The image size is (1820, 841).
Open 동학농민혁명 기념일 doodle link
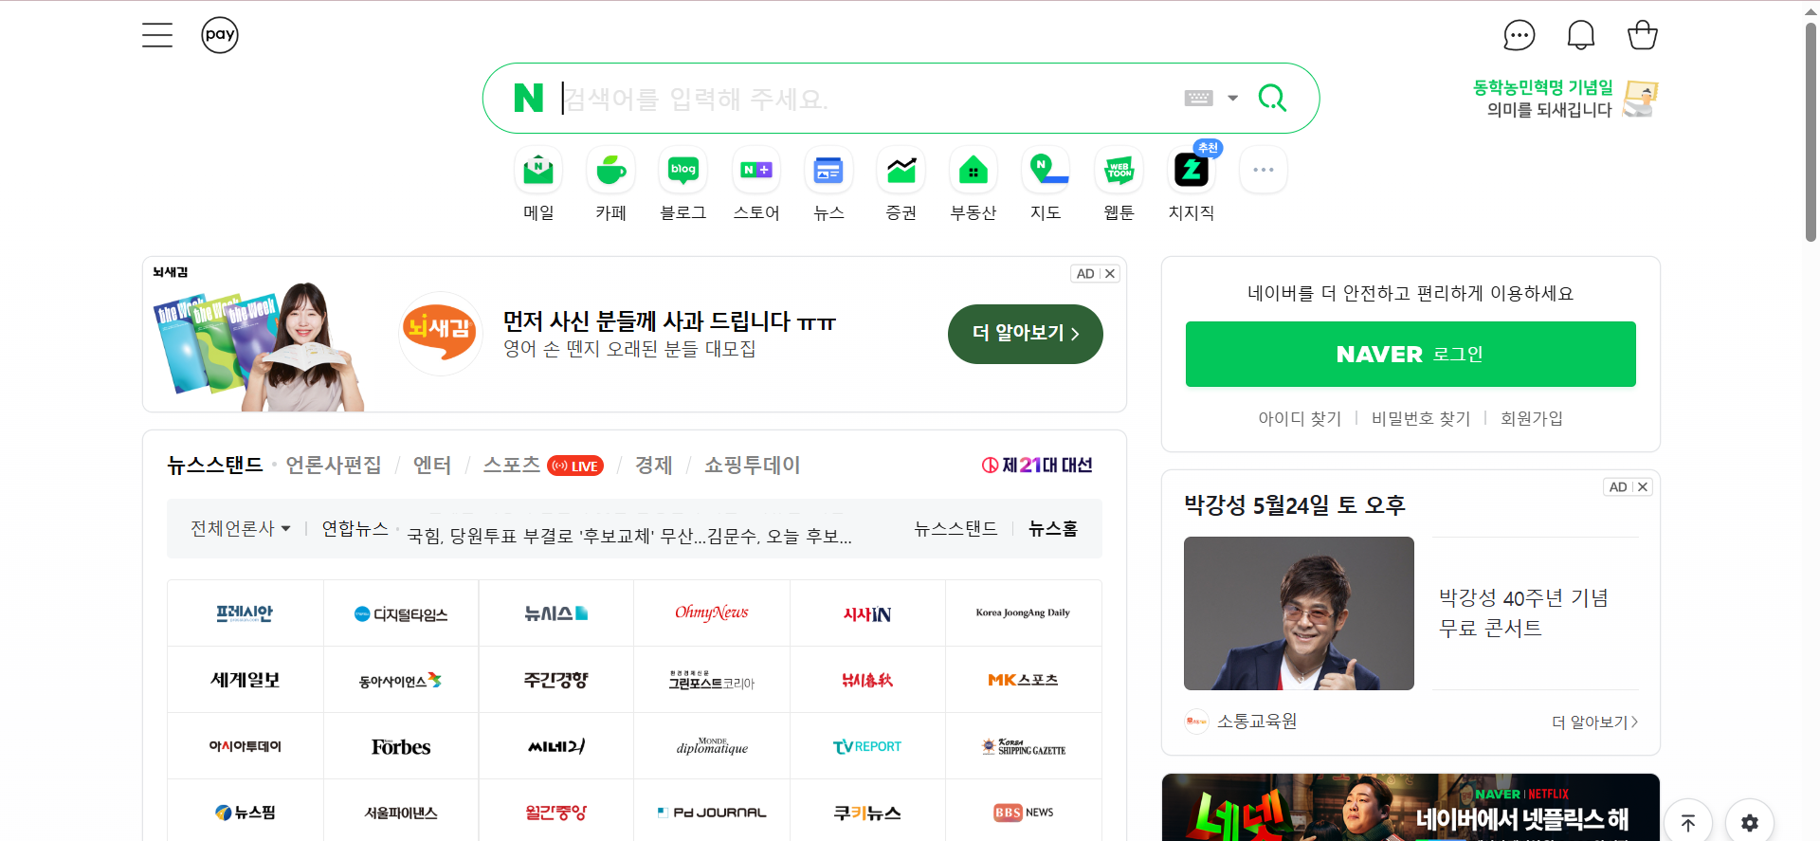(x=1564, y=99)
